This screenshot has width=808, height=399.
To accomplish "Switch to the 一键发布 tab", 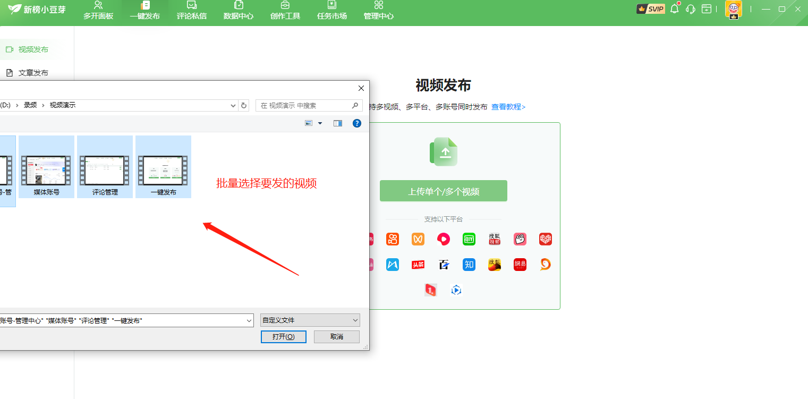I will (x=145, y=11).
